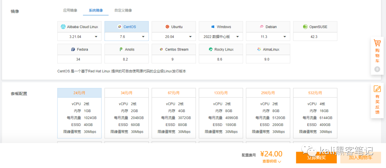Select the Anolis image option
This screenshot has height=168, width=386.
click(x=127, y=49)
